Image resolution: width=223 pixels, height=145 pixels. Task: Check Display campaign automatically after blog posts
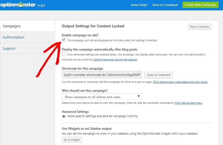(x=64, y=54)
